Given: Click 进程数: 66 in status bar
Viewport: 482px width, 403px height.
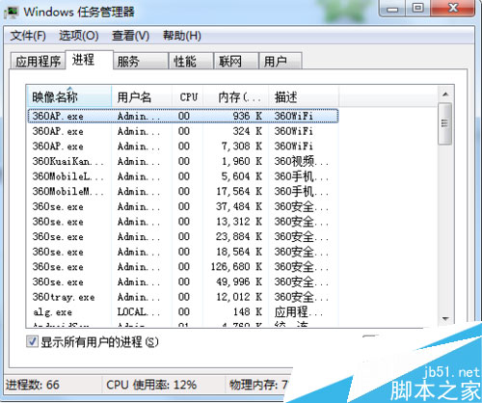Looking at the screenshot, I should point(33,385).
